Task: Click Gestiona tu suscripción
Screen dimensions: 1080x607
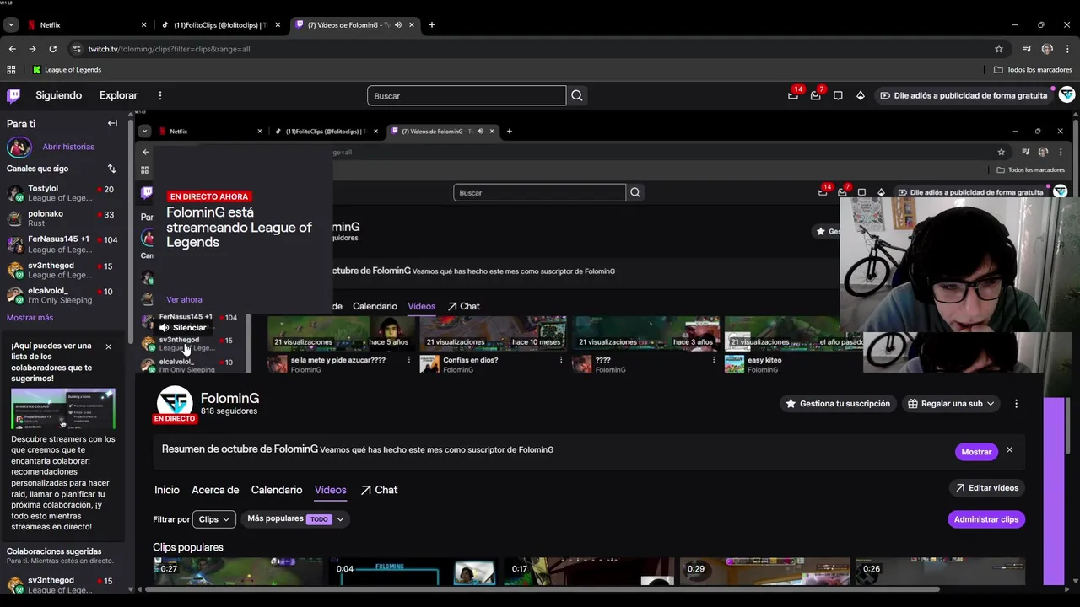Action: pos(838,404)
